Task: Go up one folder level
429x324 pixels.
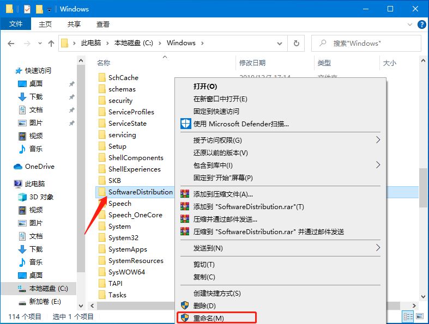Action: pyautogui.click(x=51, y=44)
